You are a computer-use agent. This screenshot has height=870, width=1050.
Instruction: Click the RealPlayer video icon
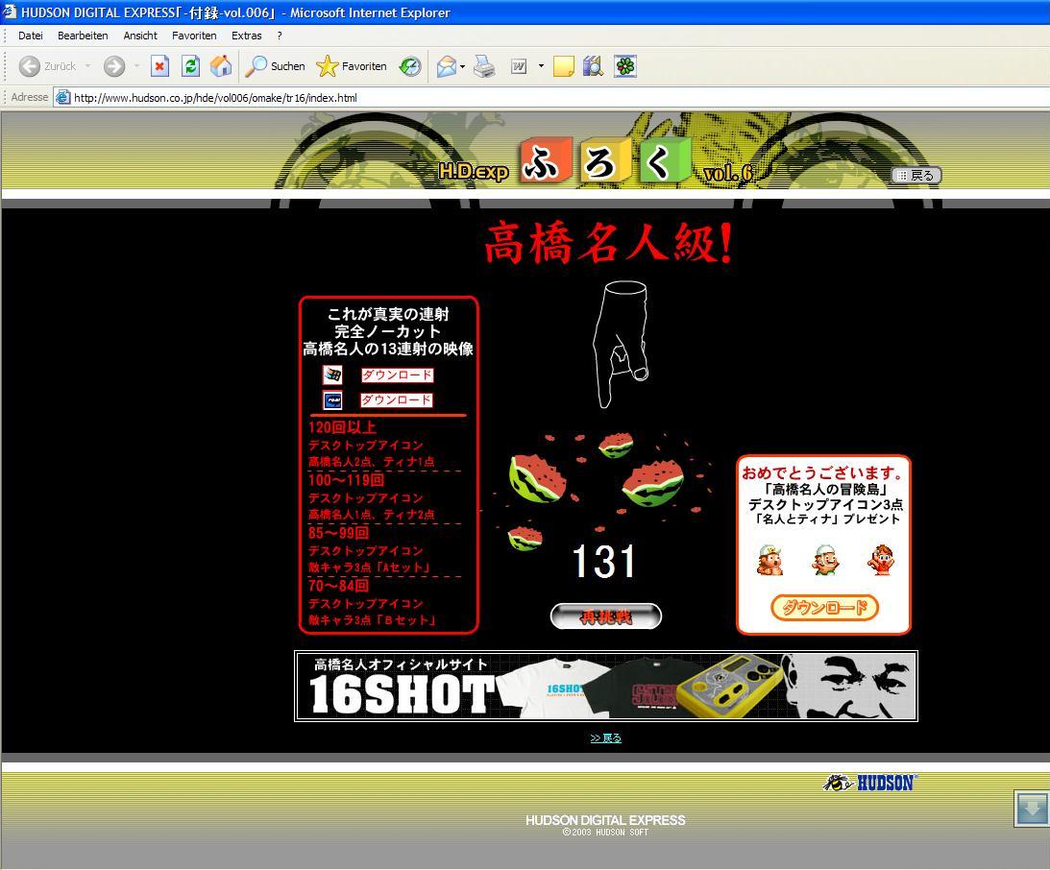coord(332,400)
